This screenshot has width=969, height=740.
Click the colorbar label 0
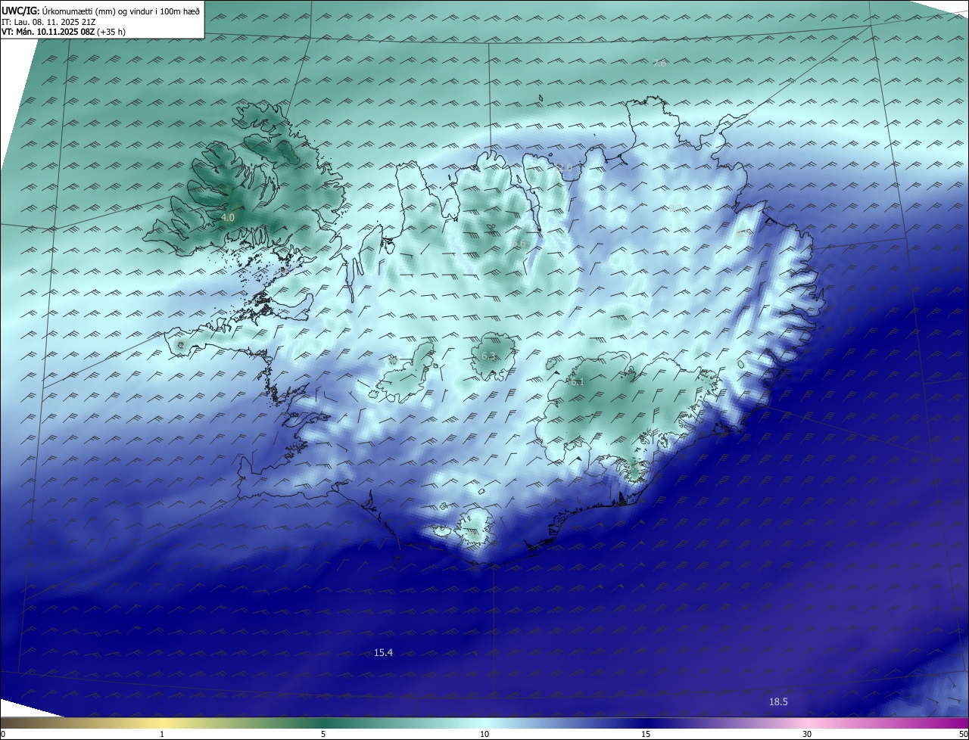[3, 734]
